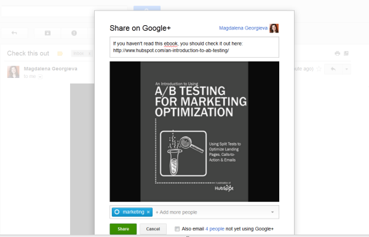
Task: Open the 4 people link
Action: [215, 229]
